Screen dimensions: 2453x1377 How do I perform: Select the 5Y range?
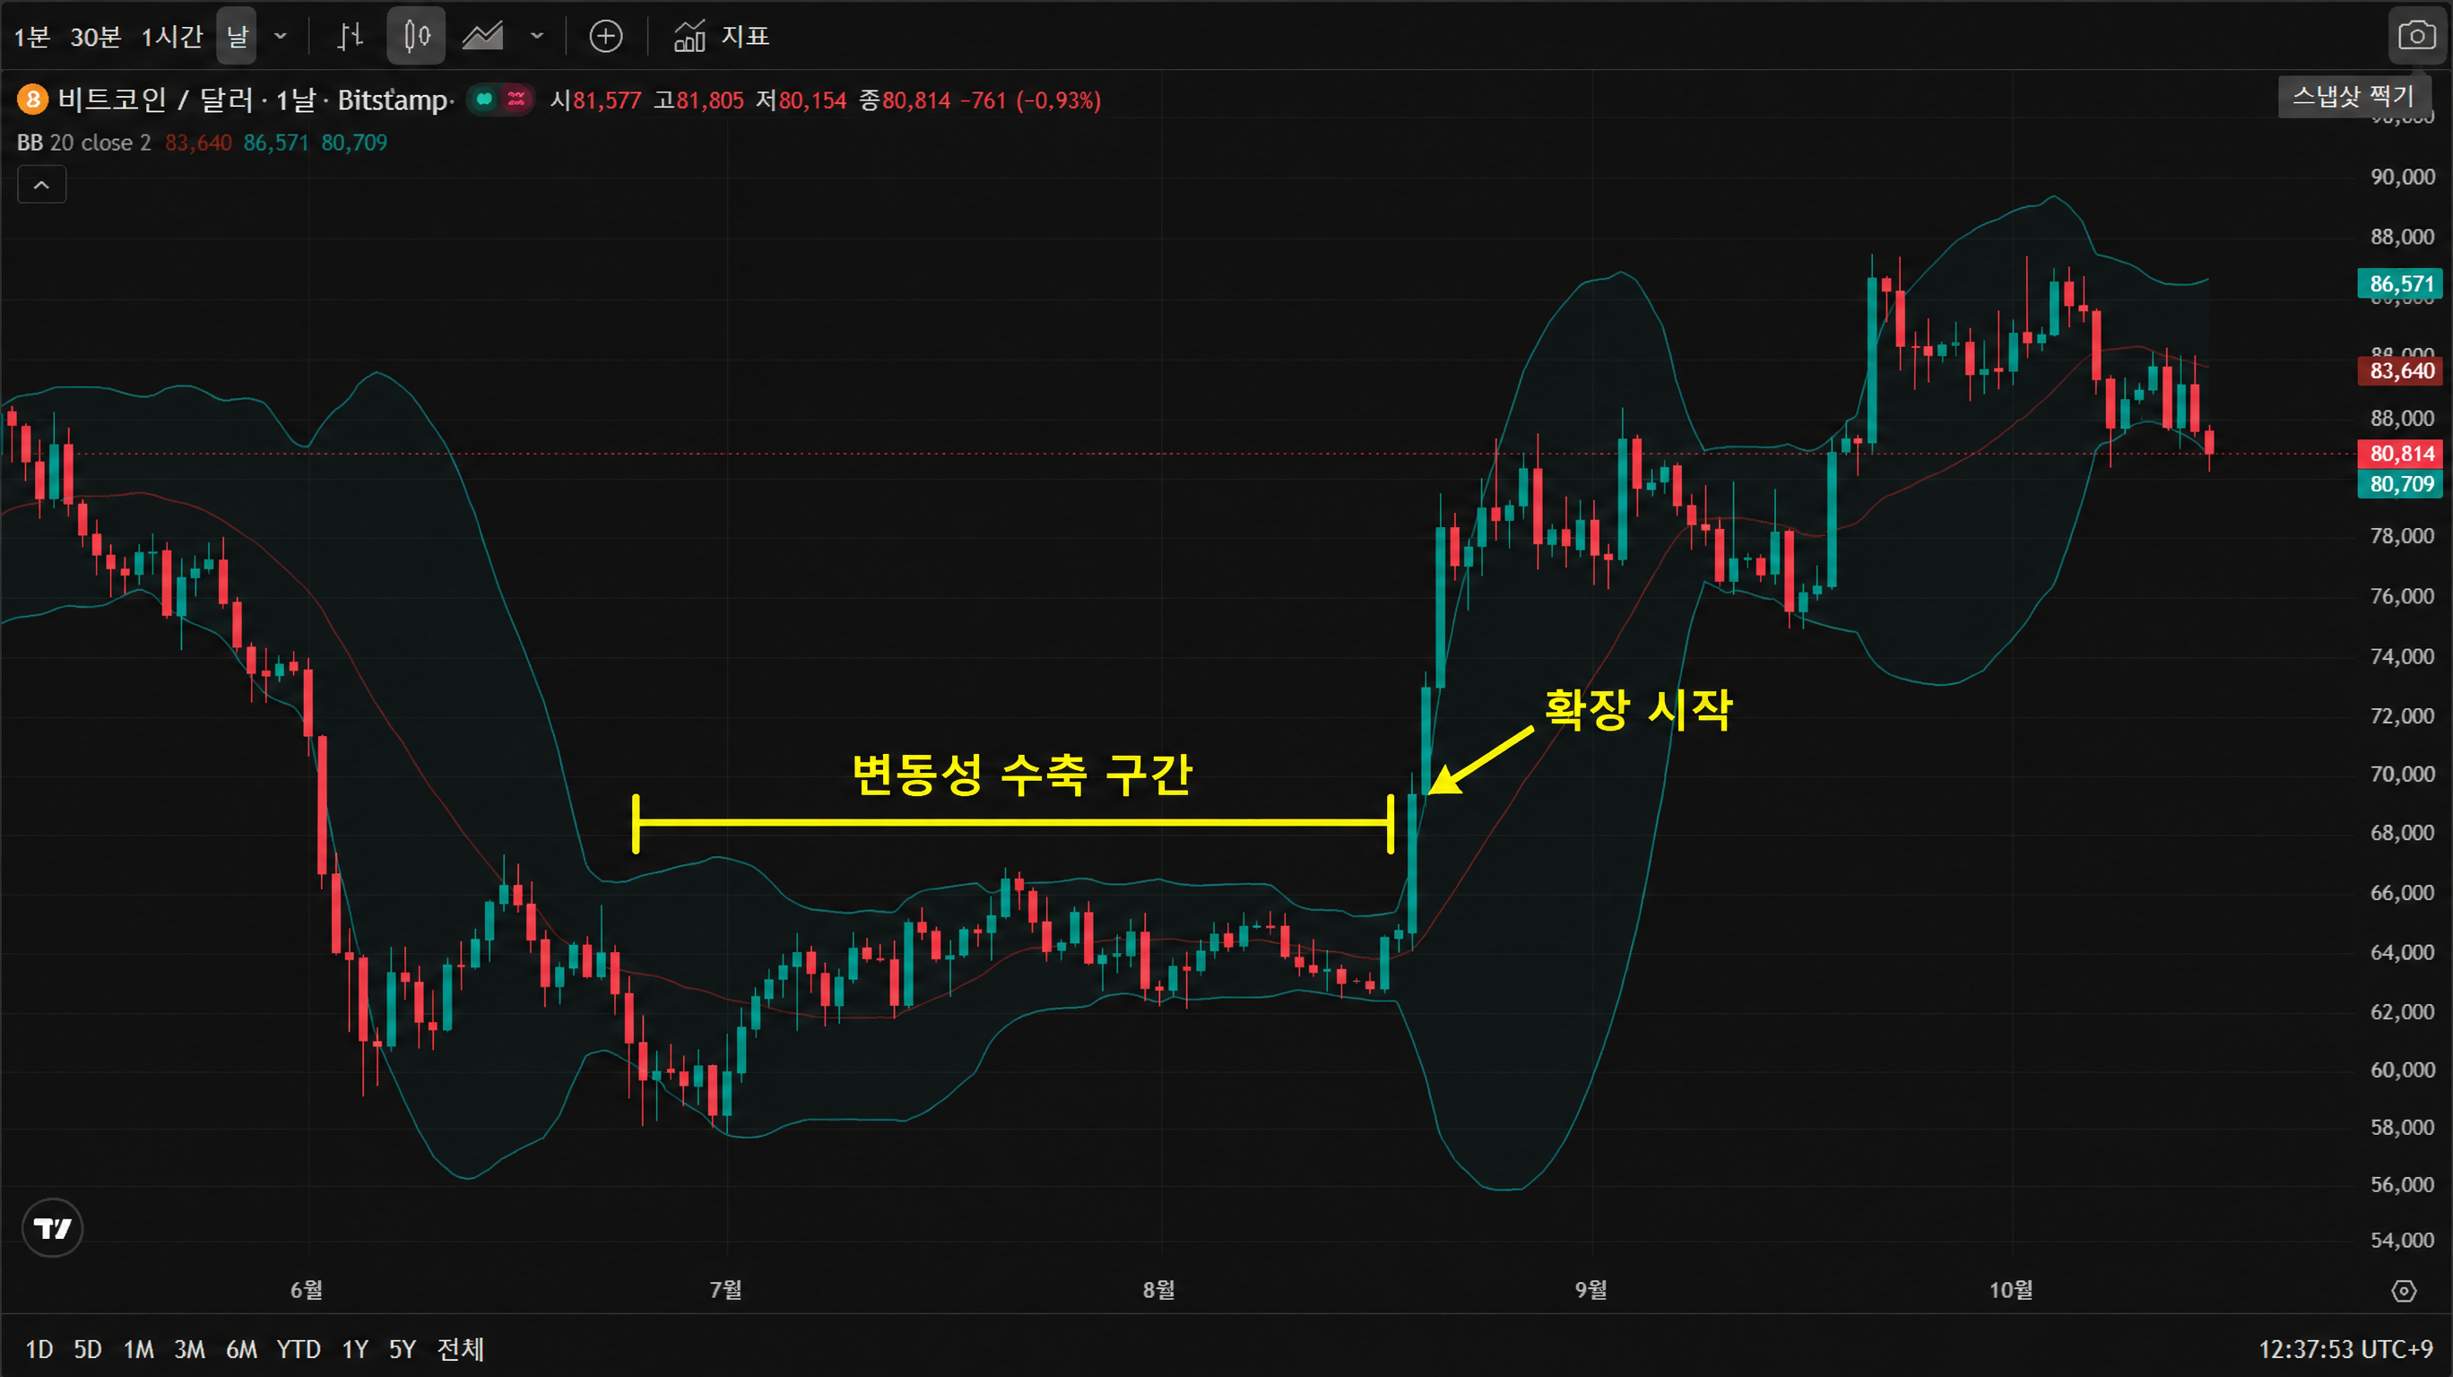pos(402,1349)
